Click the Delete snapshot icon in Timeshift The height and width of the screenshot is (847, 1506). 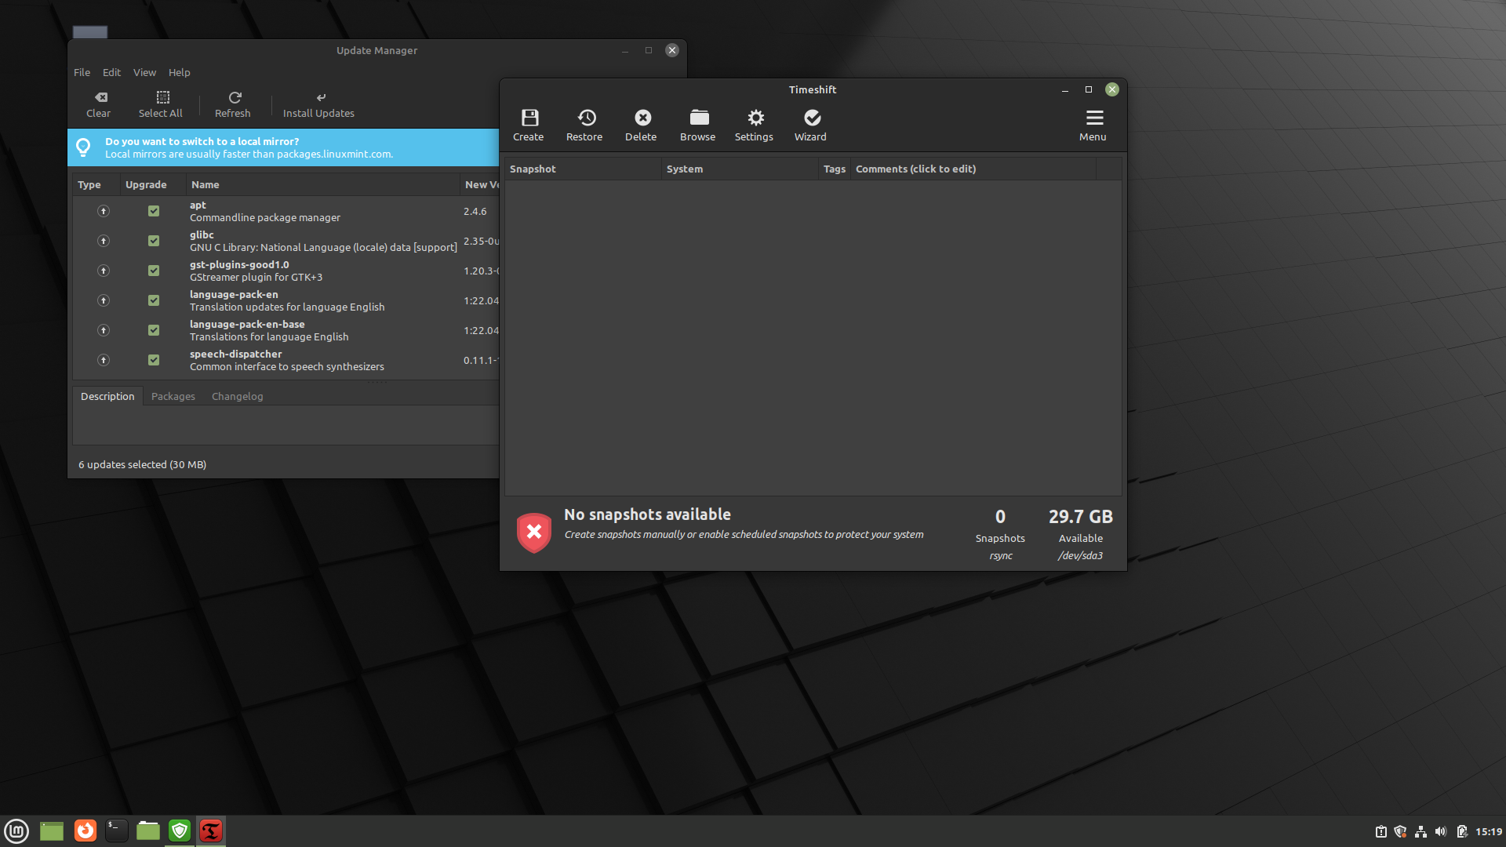coord(641,125)
